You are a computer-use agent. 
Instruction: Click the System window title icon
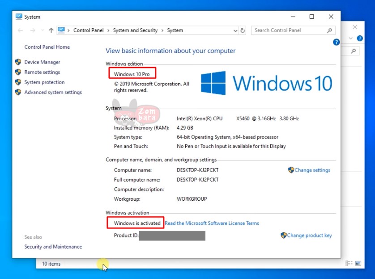click(x=19, y=17)
